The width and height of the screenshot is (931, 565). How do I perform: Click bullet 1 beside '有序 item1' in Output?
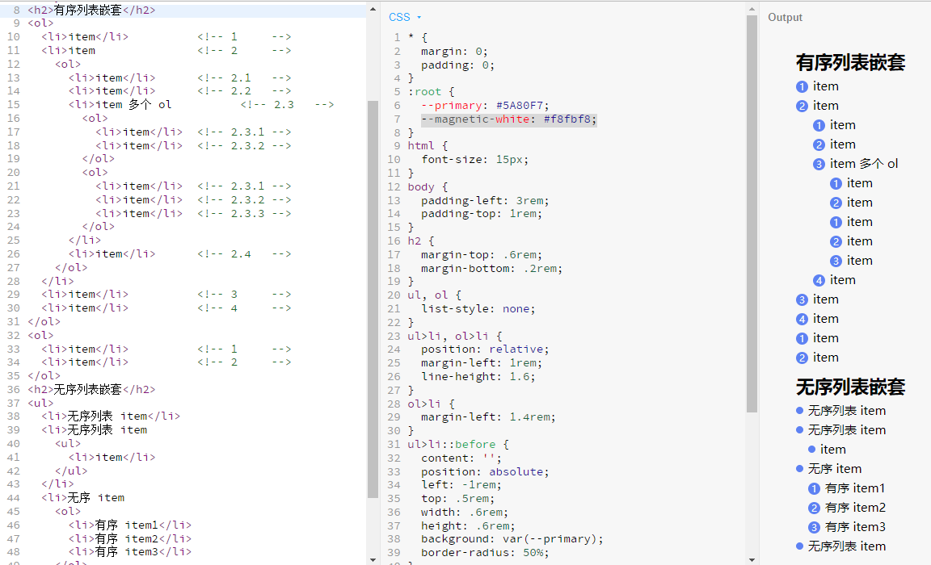pos(814,488)
